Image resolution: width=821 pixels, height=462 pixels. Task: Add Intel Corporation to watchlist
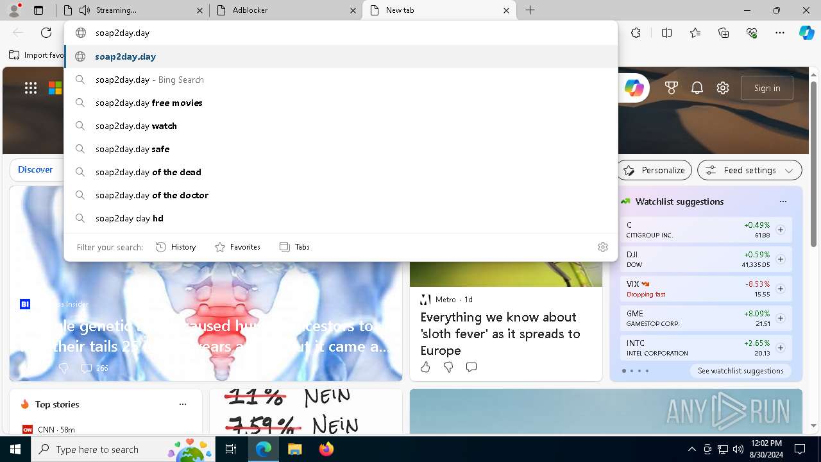pyautogui.click(x=781, y=348)
